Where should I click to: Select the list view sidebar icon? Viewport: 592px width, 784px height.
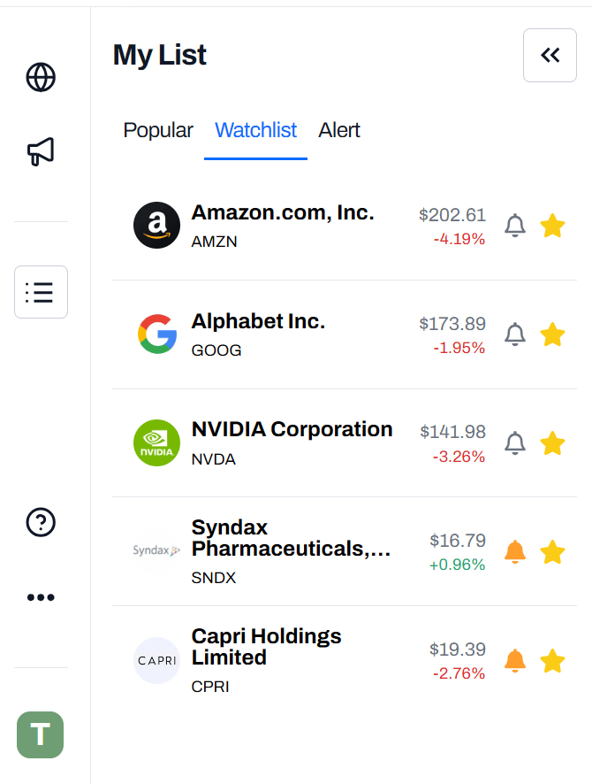pyautogui.click(x=41, y=292)
